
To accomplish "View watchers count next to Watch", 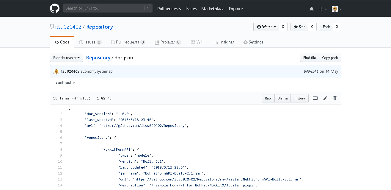I will tap(283, 27).
